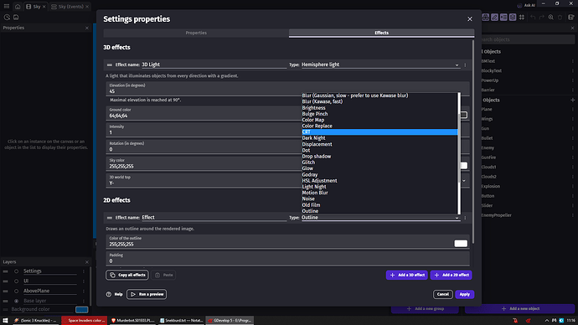Switch to the Properties tab in dialog
This screenshot has width=578, height=325.
click(196, 33)
